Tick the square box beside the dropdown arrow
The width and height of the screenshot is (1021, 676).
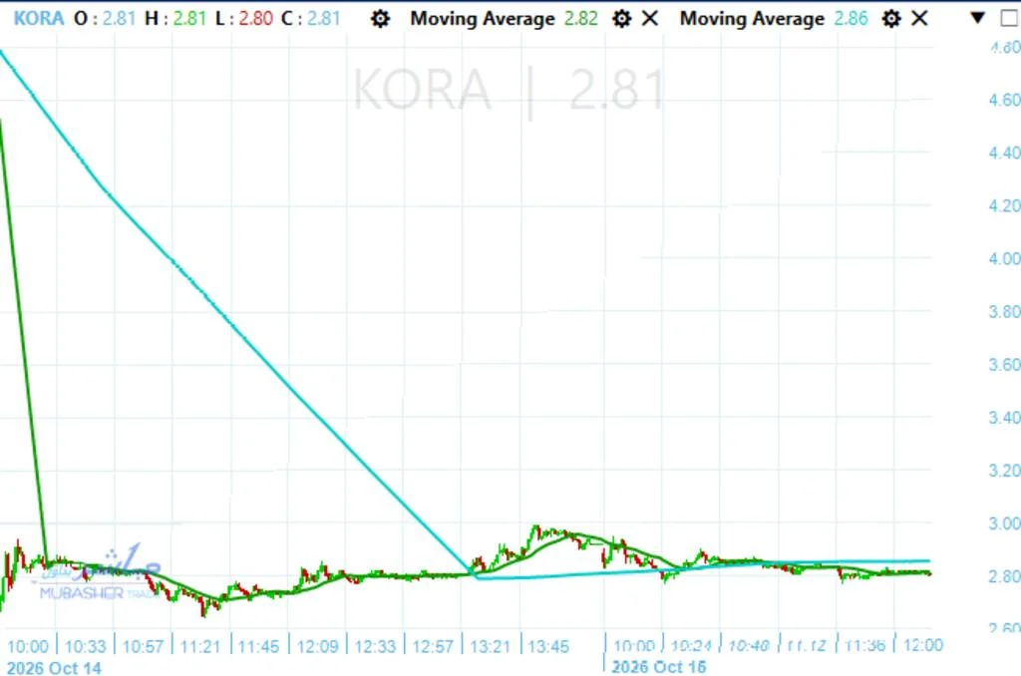point(1009,19)
